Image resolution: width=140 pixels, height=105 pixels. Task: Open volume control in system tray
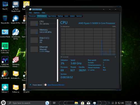point(122,103)
